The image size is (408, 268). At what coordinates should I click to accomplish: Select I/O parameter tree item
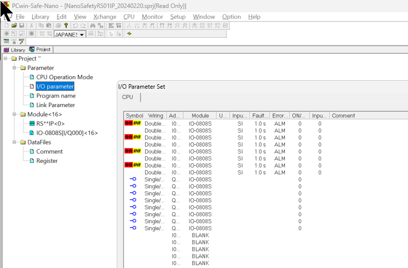click(x=55, y=87)
